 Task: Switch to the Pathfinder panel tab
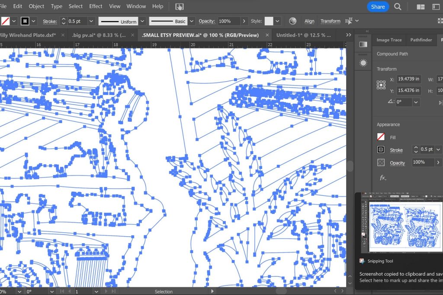pos(421,40)
